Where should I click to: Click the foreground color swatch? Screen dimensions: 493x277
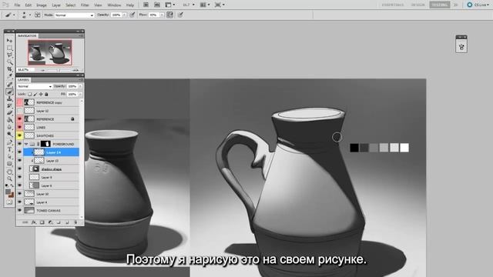click(8, 192)
